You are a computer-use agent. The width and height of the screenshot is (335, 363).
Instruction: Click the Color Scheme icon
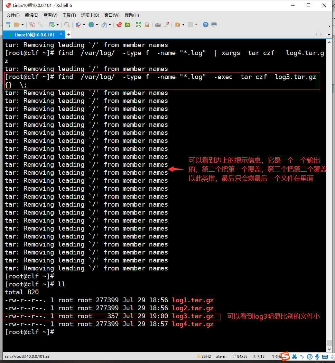78,25
